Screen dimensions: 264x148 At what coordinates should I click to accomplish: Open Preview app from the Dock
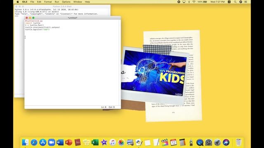pos(130,143)
